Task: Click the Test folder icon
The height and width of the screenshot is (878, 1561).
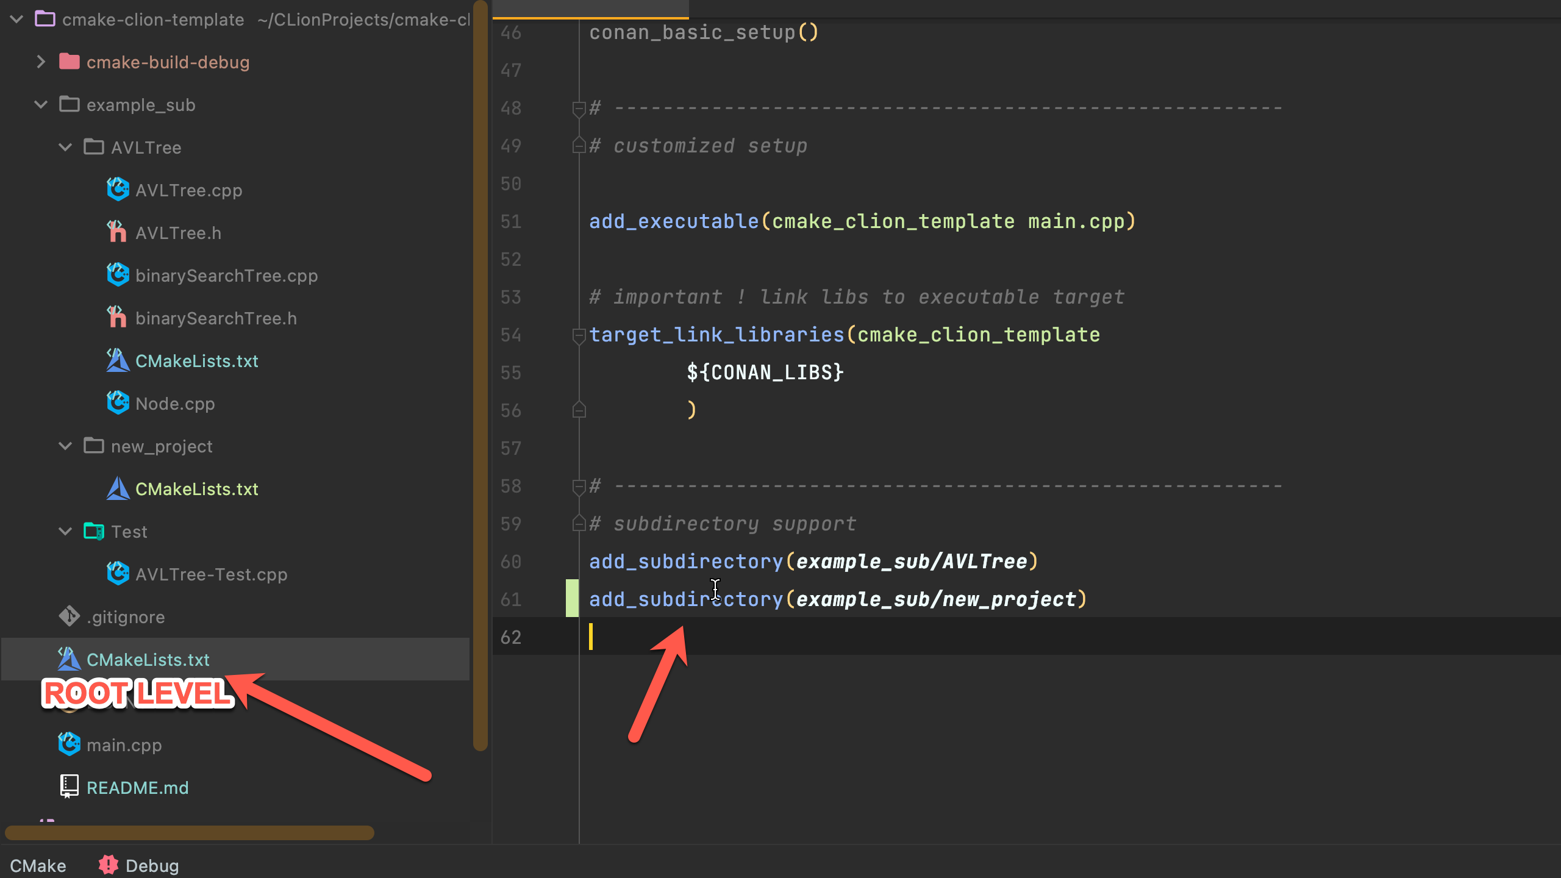Action: (x=94, y=531)
